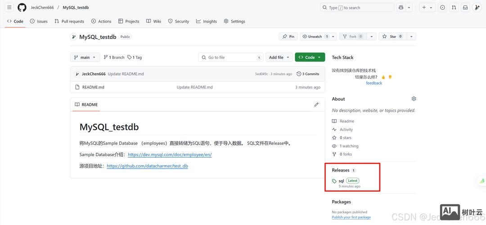Switch to the Pull requests tab
This screenshot has height=225, width=486.
click(69, 22)
